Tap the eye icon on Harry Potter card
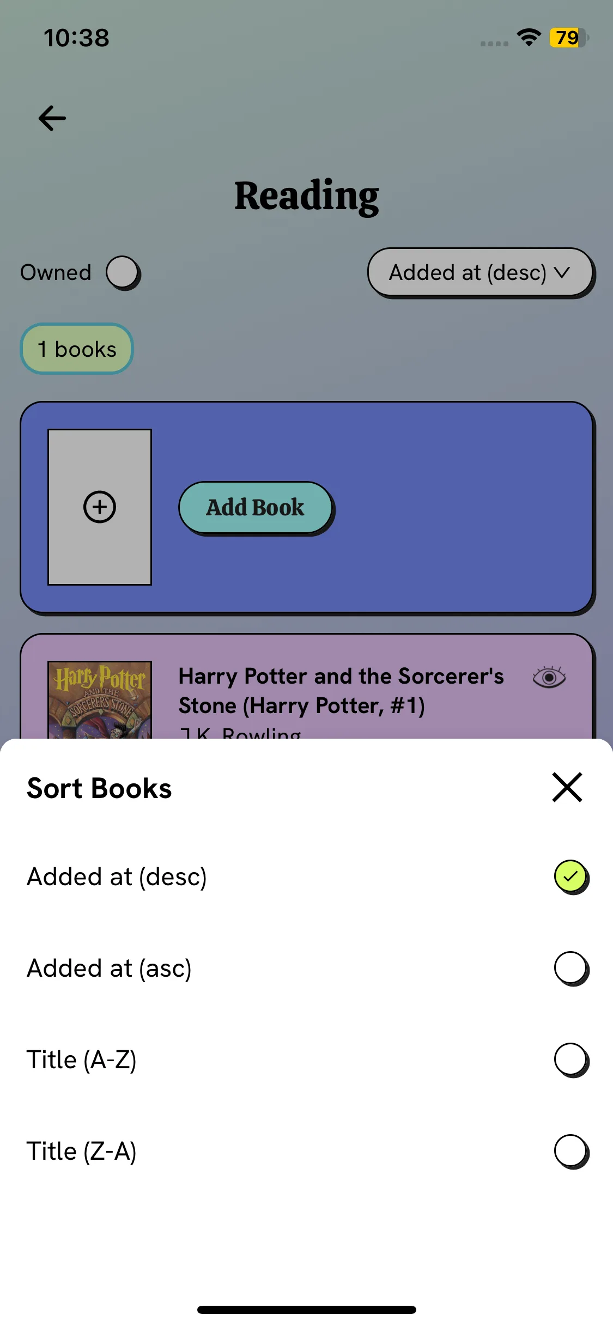The height and width of the screenshot is (1327, 613). tap(549, 677)
